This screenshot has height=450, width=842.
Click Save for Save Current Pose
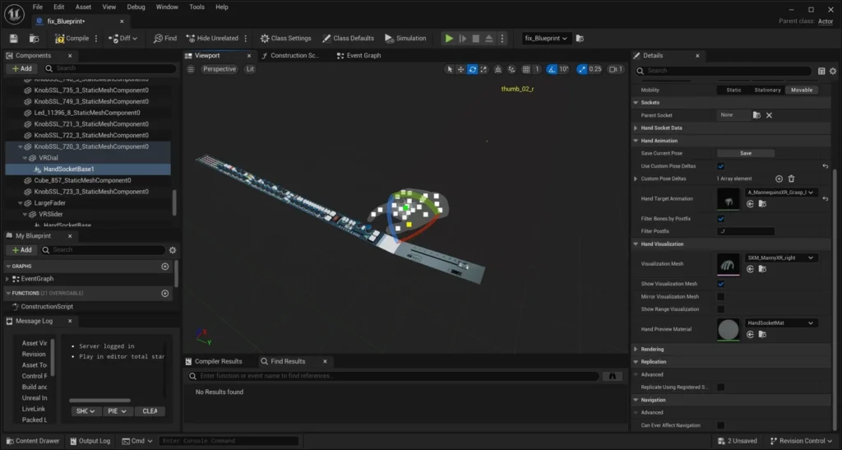[x=745, y=153]
